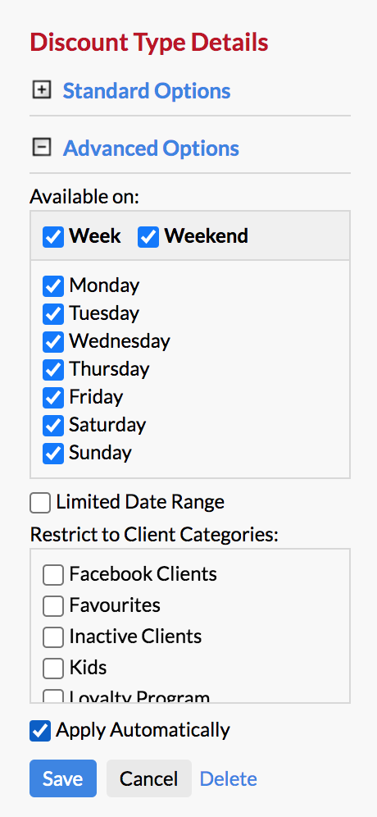Uncheck Sunday in the day list

pos(53,454)
